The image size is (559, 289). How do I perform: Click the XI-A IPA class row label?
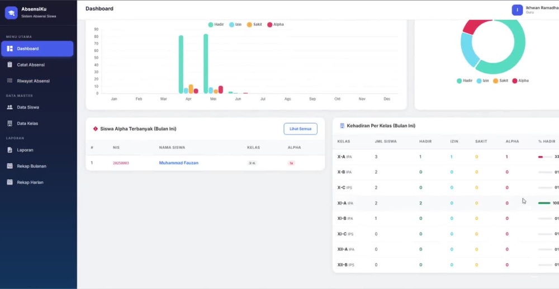345,203
